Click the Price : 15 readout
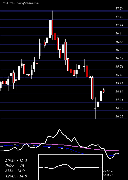 [x=15, y=166]
